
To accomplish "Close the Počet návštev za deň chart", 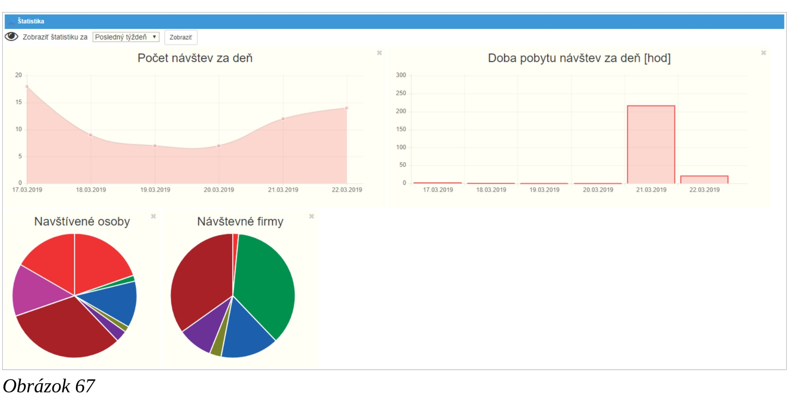I will (379, 53).
